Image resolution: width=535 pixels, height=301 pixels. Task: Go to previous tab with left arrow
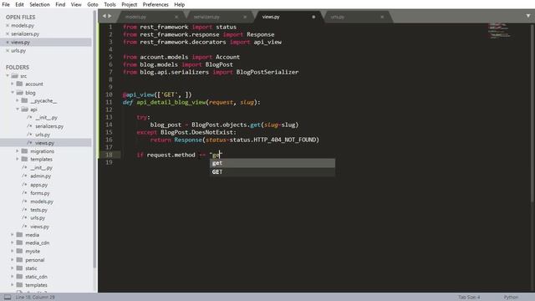pyautogui.click(x=104, y=16)
